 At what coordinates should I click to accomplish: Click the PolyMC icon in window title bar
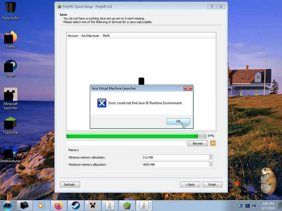59,7
